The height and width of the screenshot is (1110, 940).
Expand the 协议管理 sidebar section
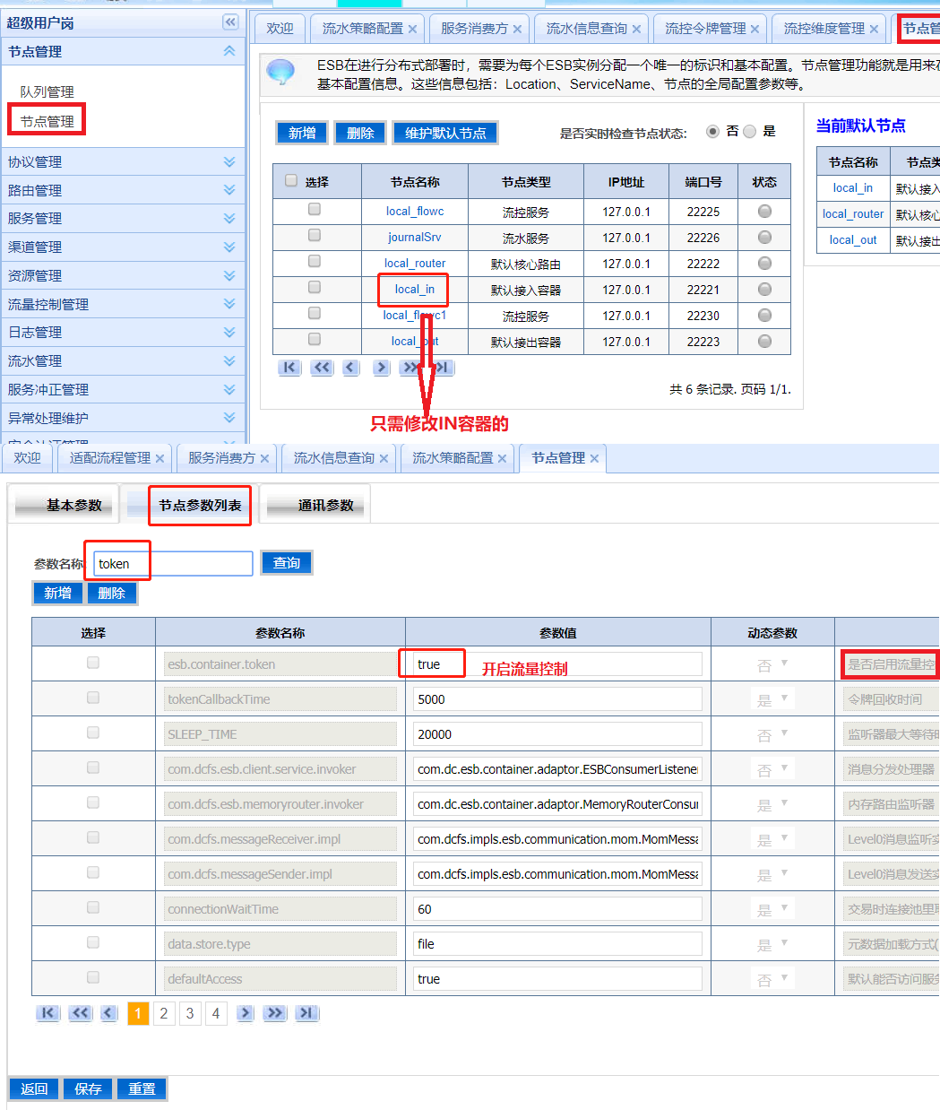pyautogui.click(x=229, y=162)
